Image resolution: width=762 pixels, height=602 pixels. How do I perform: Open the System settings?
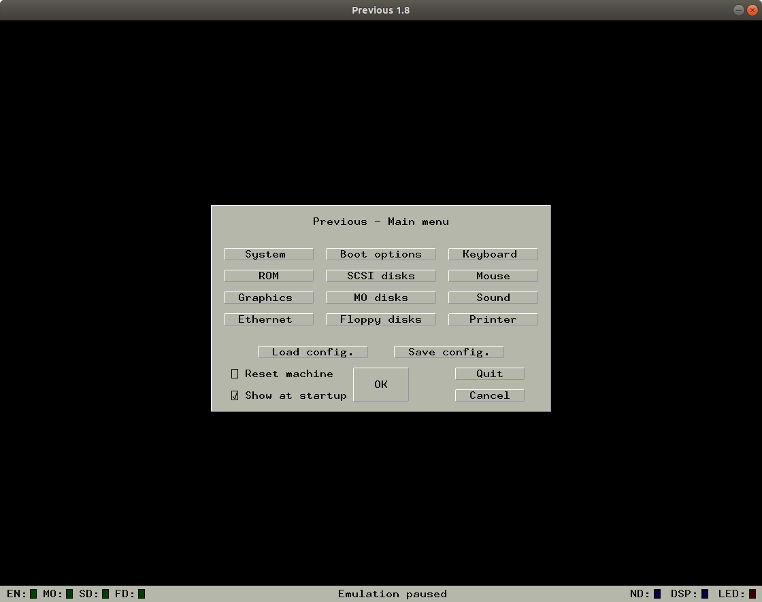coord(268,253)
